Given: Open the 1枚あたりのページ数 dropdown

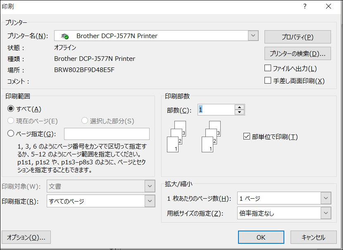Looking at the screenshot, I should [x=326, y=198].
